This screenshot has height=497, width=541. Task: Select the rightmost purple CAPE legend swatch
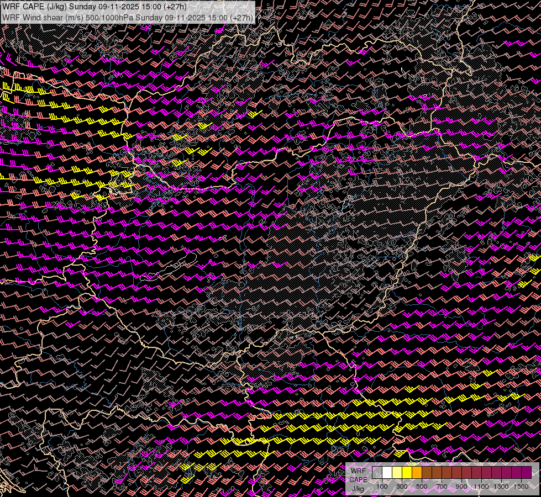(x=526, y=472)
